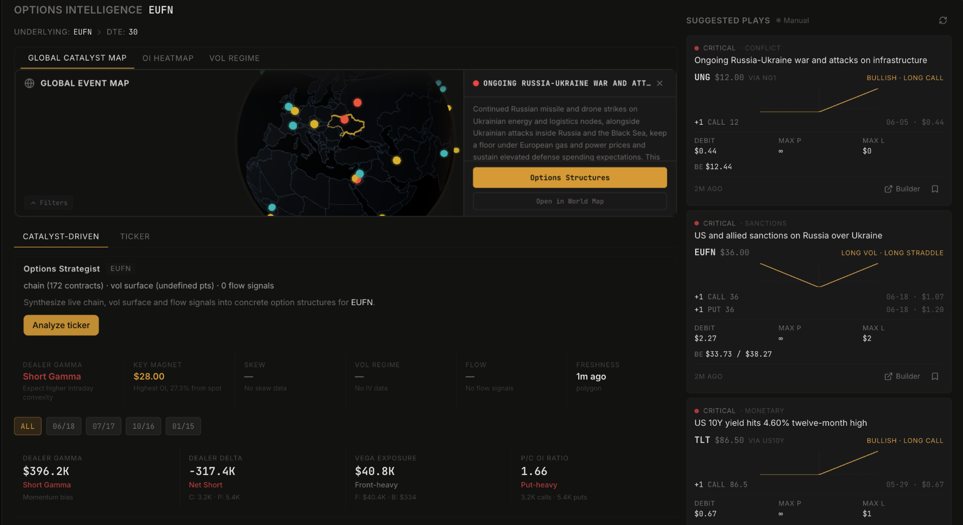Filter by the 07/17 expiry
Screen dimensions: 963x525
tap(103, 426)
